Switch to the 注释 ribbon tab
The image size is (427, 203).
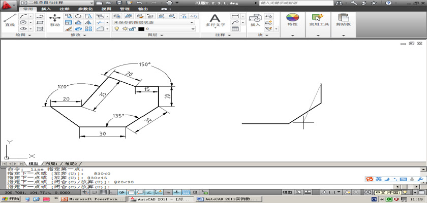(64, 9)
